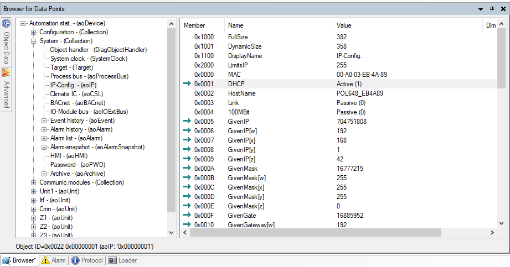Expand the Configuration collection node

(x=33, y=32)
